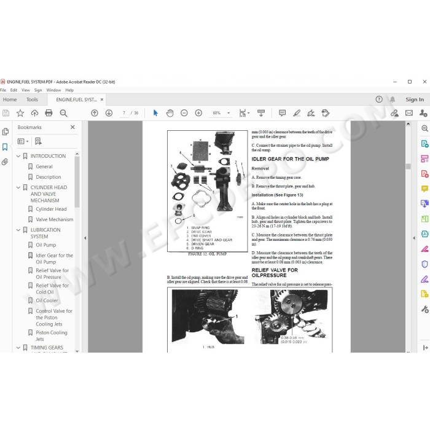Collapse the INTRODUCTION bookmark group
Image resolution: width=430 pixels, height=430 pixels.
tap(18, 156)
